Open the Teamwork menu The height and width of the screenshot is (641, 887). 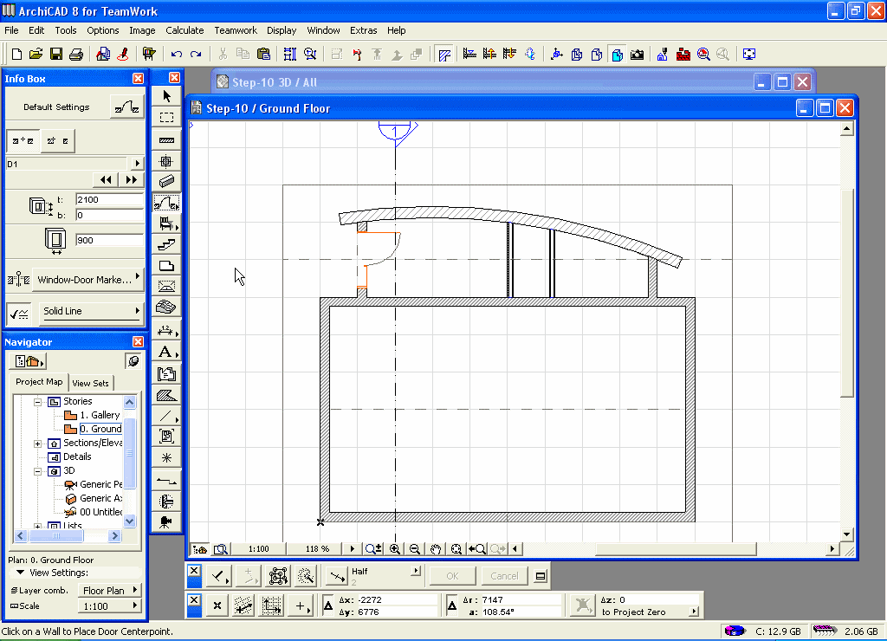(236, 30)
